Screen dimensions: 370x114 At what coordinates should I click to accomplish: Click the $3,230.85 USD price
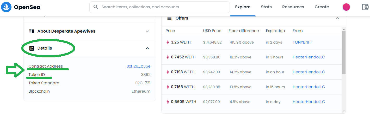click(212, 87)
